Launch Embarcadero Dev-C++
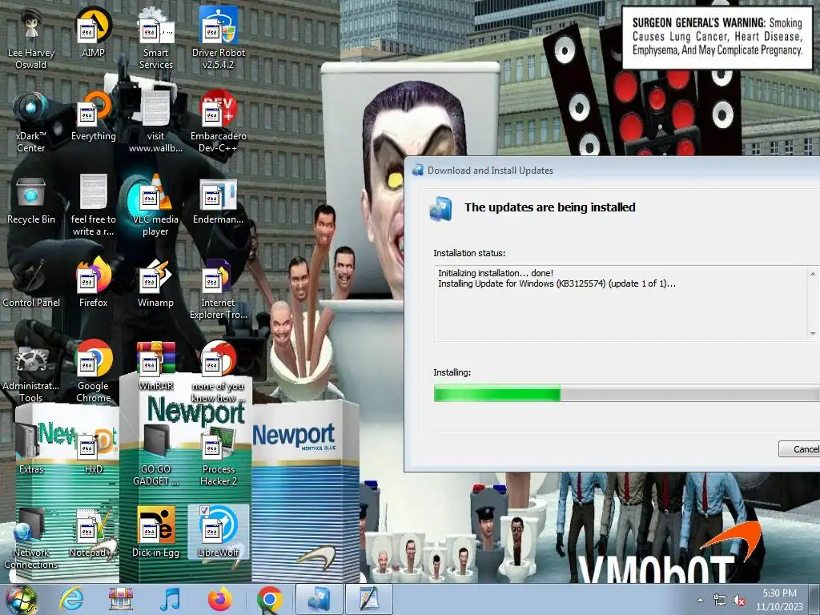This screenshot has height=615, width=820. pos(218,122)
